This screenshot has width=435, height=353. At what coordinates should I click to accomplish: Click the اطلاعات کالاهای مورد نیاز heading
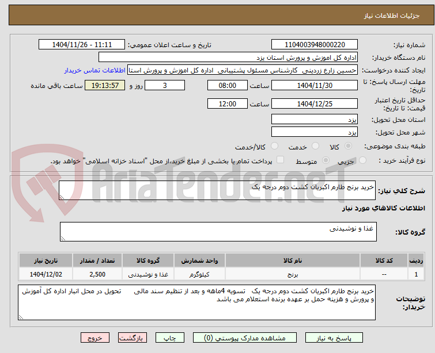tap(383, 208)
